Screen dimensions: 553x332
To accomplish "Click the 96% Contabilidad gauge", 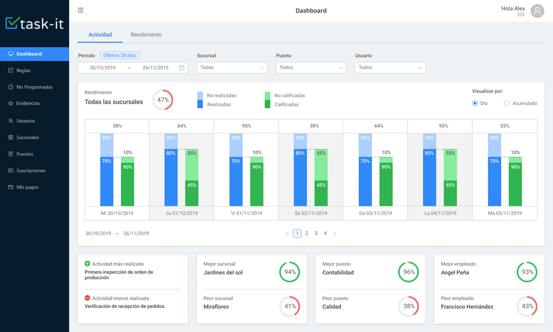I will (x=408, y=272).
